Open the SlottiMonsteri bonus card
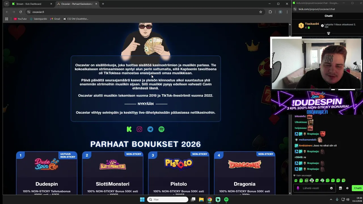The width and height of the screenshot is (363, 204). tap(113, 173)
